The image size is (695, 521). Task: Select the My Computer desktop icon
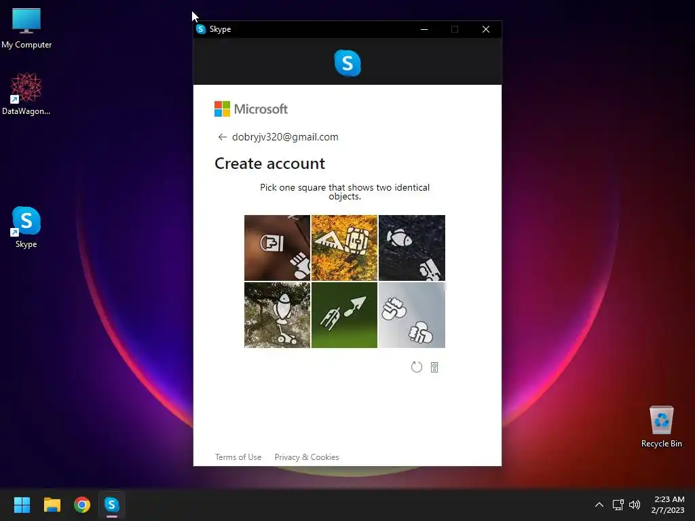tap(26, 28)
